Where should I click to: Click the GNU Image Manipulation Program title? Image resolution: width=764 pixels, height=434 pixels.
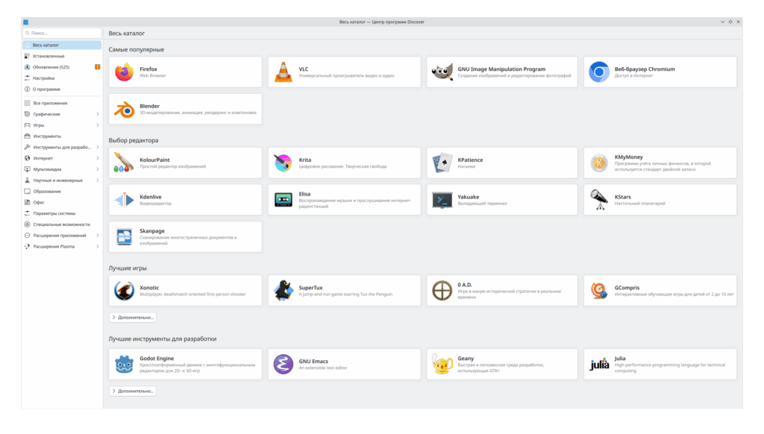click(501, 69)
